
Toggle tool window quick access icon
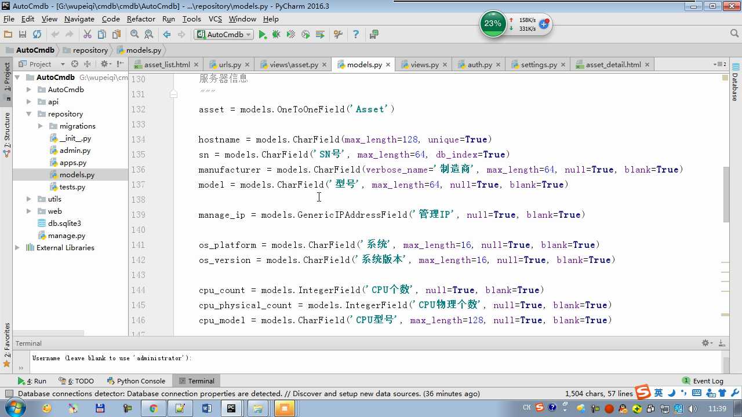[9, 394]
